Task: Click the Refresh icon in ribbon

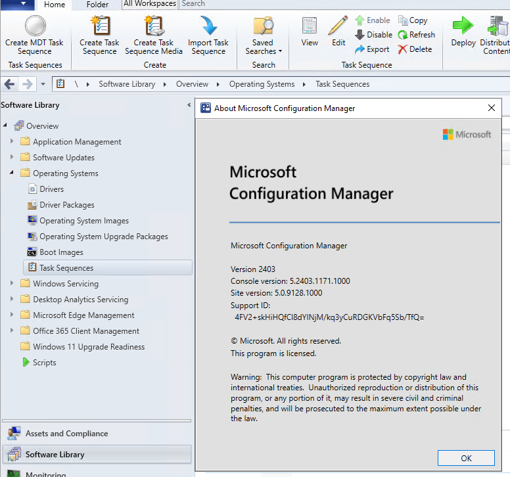Action: pos(403,34)
